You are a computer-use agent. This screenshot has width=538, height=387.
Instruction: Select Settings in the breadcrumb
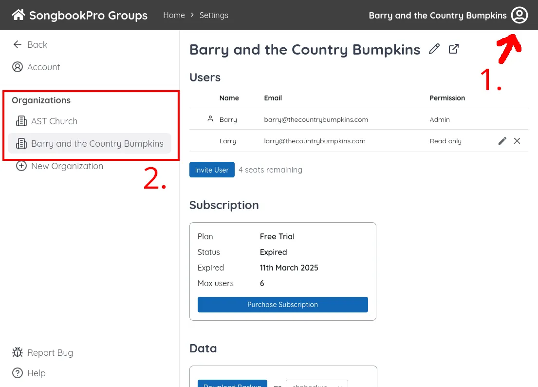(x=214, y=15)
